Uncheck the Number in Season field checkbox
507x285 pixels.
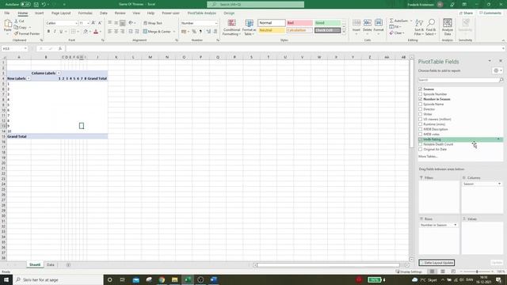point(421,99)
